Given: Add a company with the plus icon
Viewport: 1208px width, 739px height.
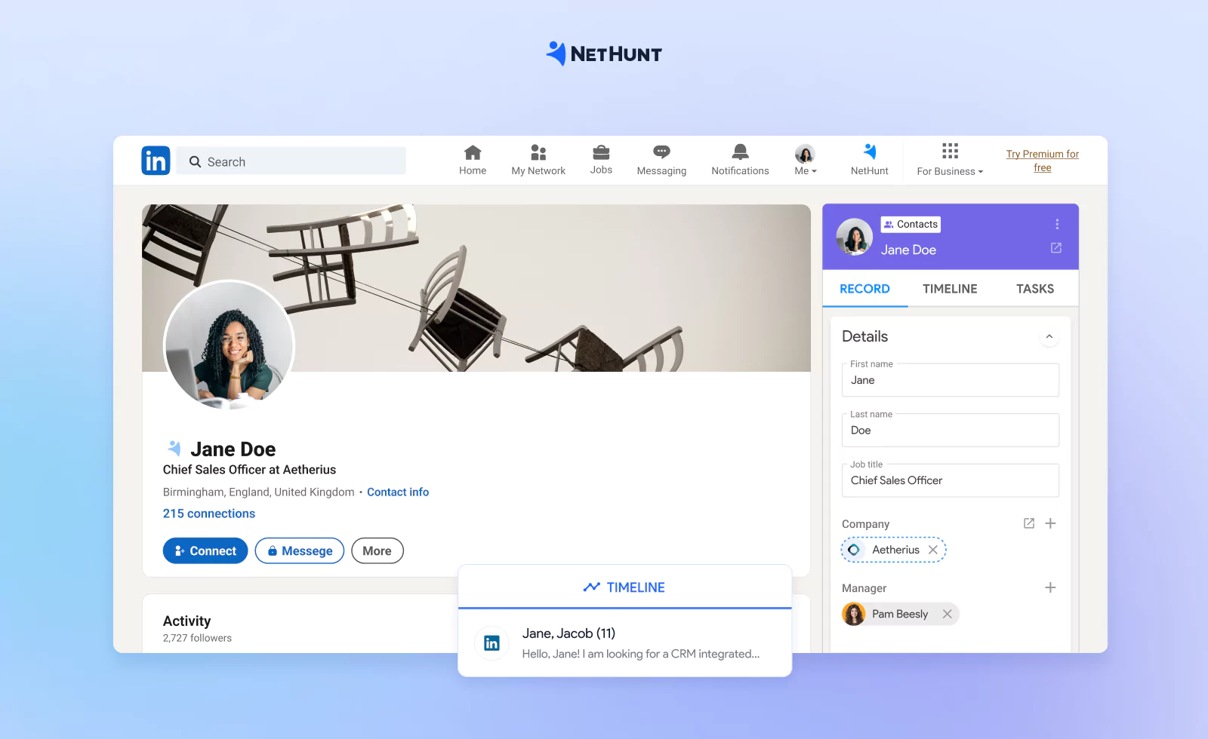Looking at the screenshot, I should coord(1051,523).
